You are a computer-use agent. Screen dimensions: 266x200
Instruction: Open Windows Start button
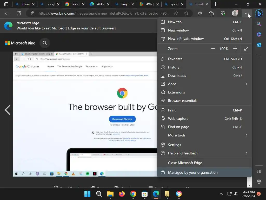[x=87, y=194]
